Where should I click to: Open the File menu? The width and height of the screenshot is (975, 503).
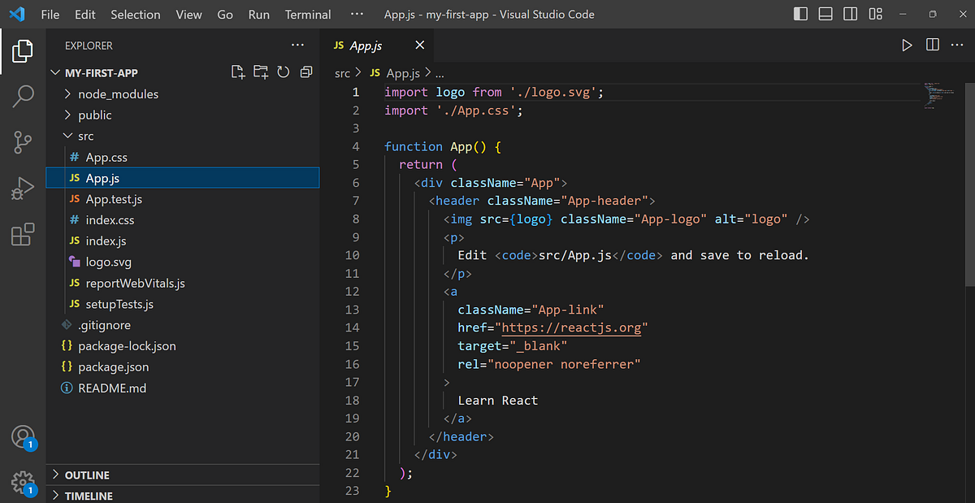[50, 14]
